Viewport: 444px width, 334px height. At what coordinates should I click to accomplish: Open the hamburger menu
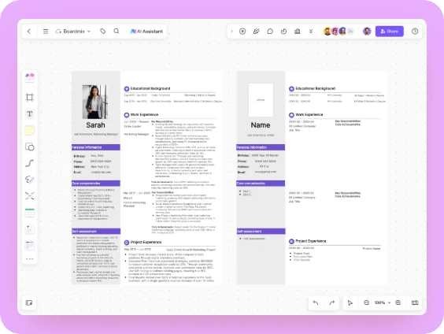[46, 32]
